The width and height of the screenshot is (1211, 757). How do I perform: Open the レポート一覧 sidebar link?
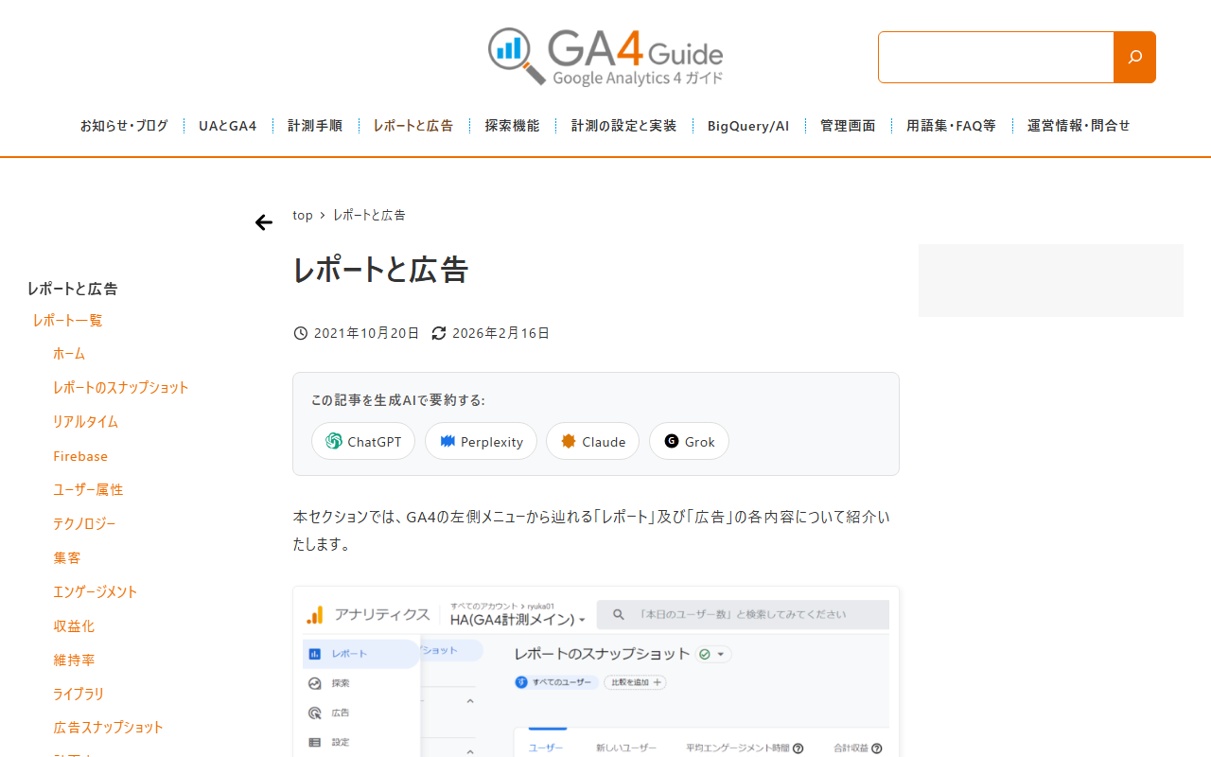pos(67,320)
